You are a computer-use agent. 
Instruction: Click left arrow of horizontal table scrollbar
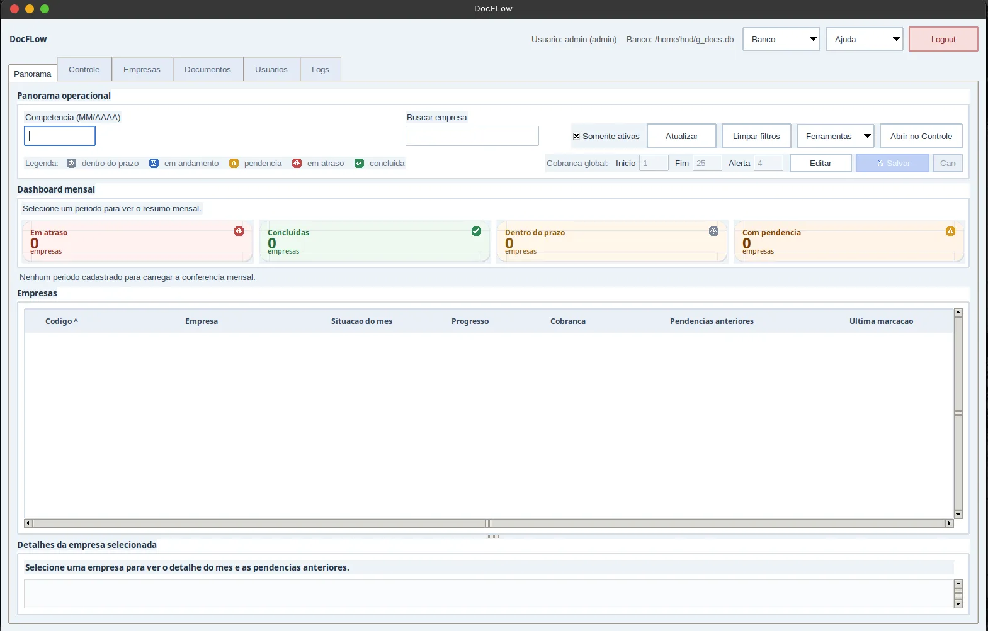click(28, 523)
